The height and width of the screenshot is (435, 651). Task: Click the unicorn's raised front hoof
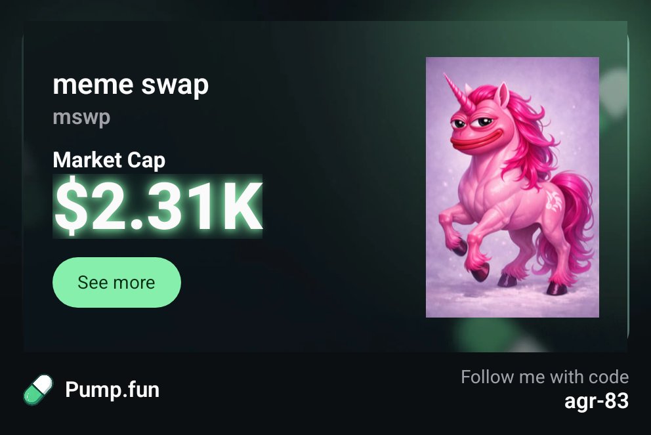459,248
